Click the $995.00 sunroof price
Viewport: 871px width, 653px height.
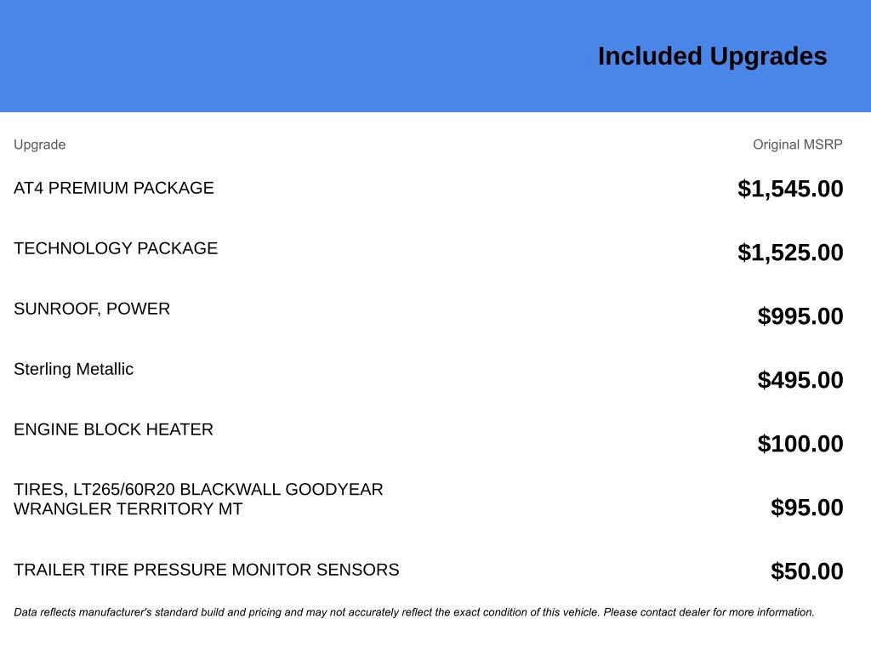point(800,316)
